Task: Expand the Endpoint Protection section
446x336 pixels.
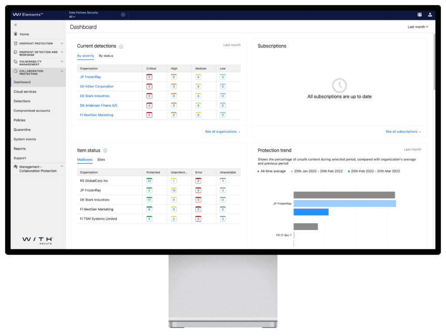Action: pyautogui.click(x=62, y=44)
